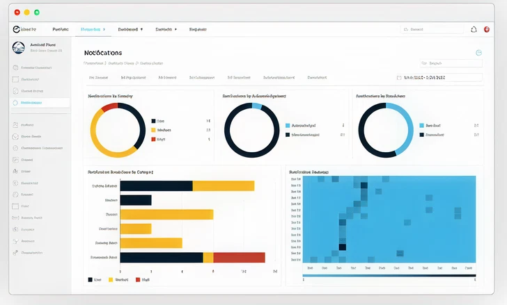The image size is (507, 305).
Task: Click the blue circular icon beside Notifications heading
Action: click(x=478, y=53)
